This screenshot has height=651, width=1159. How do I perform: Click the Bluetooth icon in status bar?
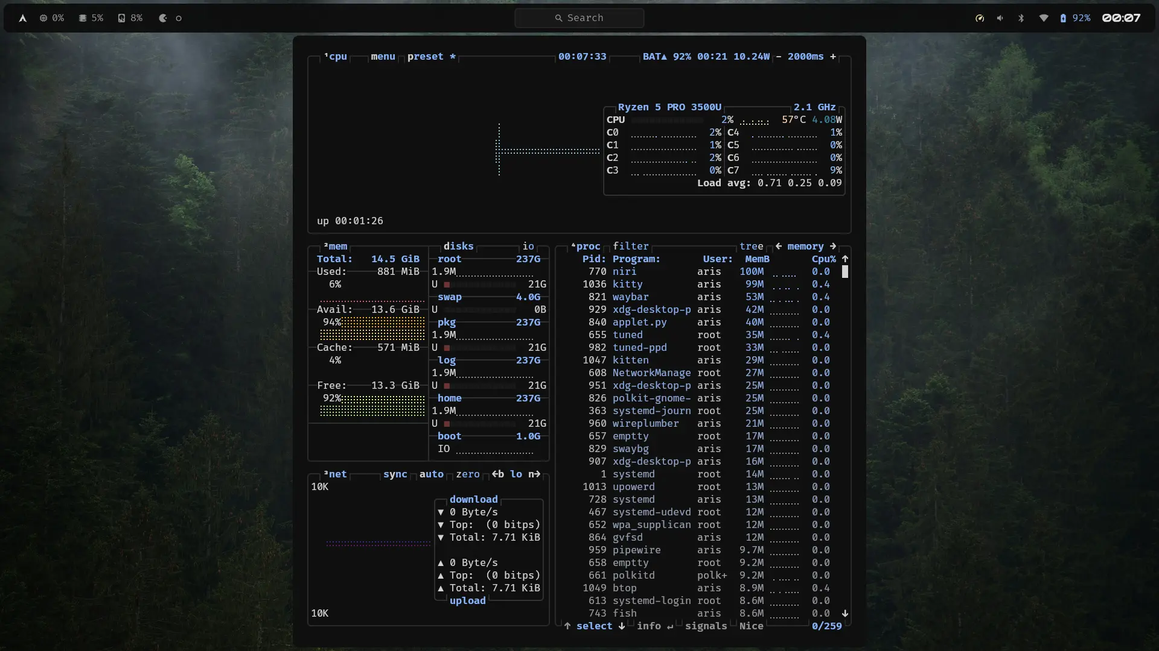(1021, 18)
